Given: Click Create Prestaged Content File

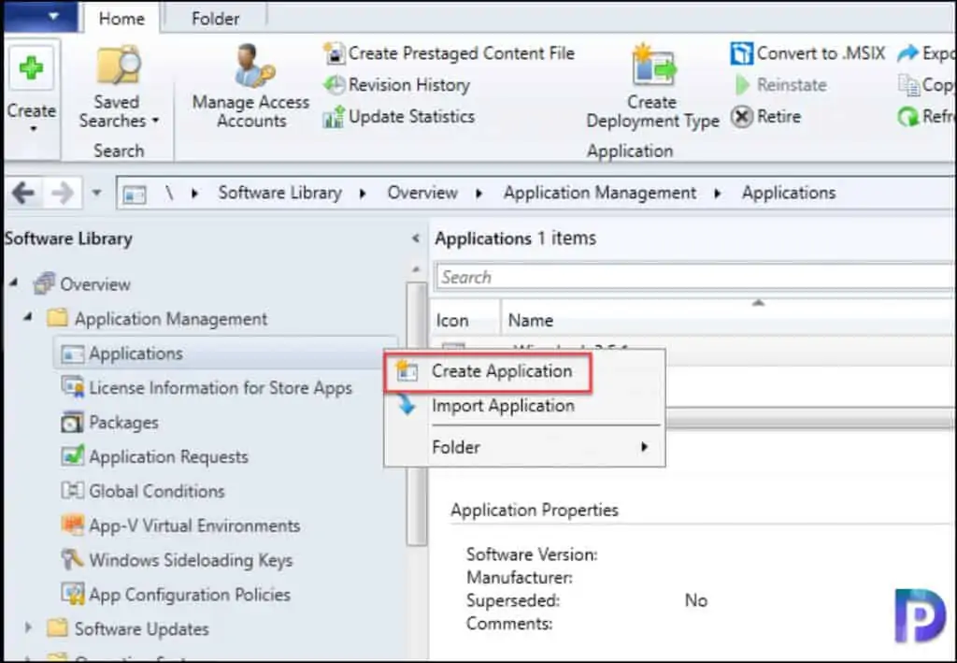Looking at the screenshot, I should (450, 53).
